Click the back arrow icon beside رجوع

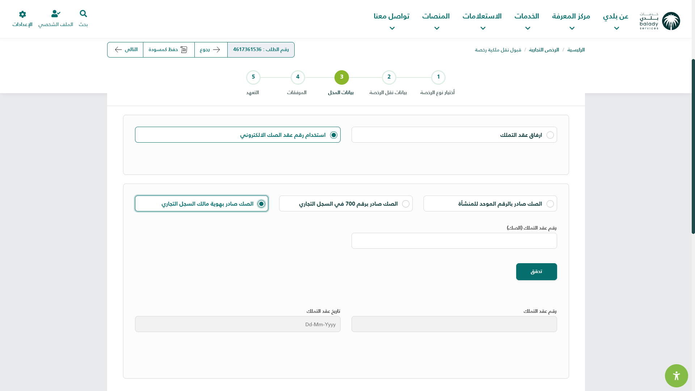click(x=216, y=50)
